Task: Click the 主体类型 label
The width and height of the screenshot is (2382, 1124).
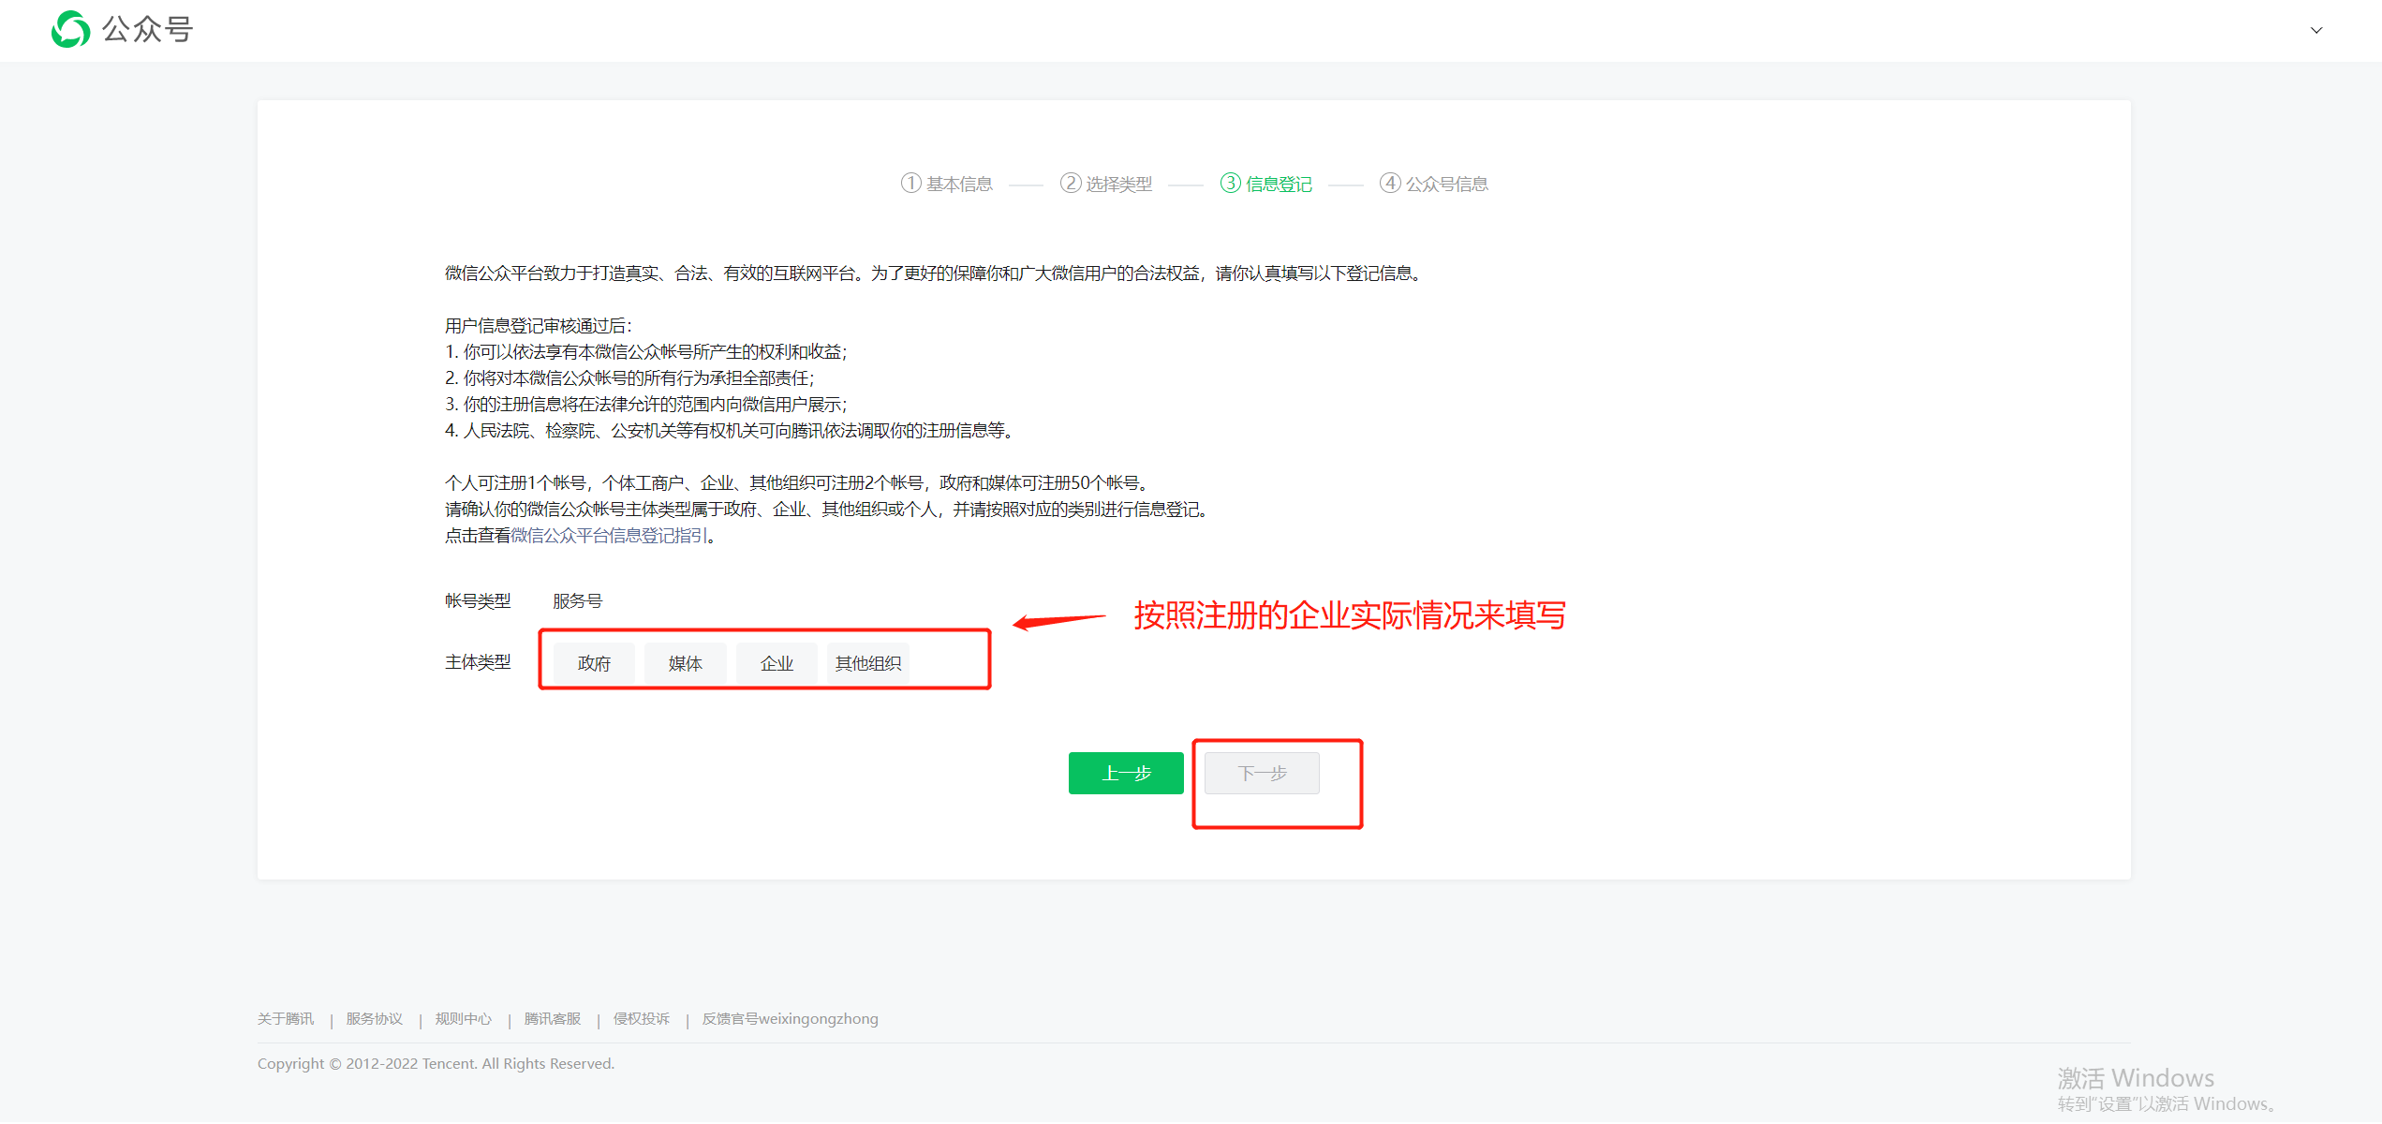Action: pos(478,663)
